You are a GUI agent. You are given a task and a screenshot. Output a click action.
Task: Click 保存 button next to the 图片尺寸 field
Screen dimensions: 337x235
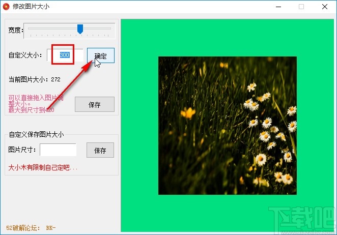click(100, 150)
